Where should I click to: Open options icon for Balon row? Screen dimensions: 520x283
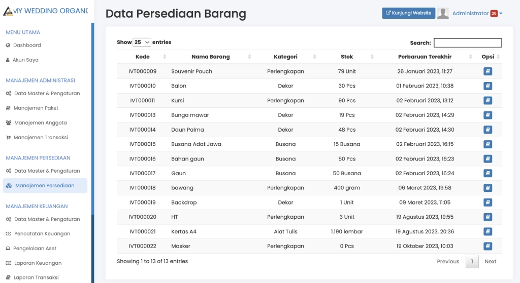click(x=487, y=86)
